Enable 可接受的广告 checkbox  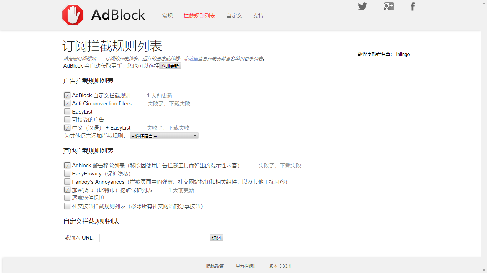click(67, 120)
